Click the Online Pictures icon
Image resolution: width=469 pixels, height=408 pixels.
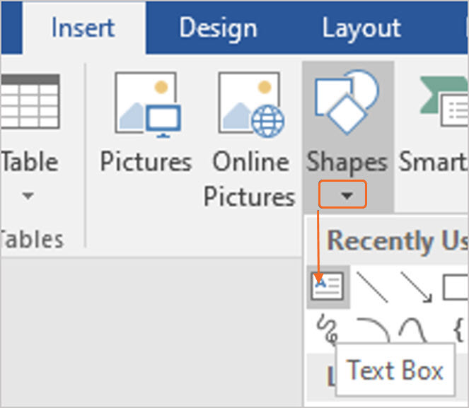click(251, 105)
